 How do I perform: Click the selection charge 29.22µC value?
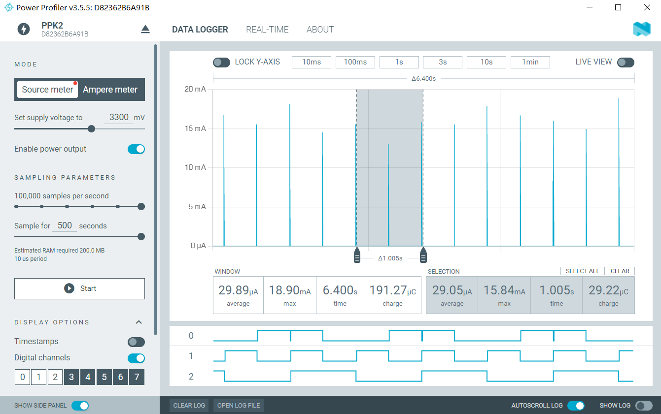(x=608, y=290)
